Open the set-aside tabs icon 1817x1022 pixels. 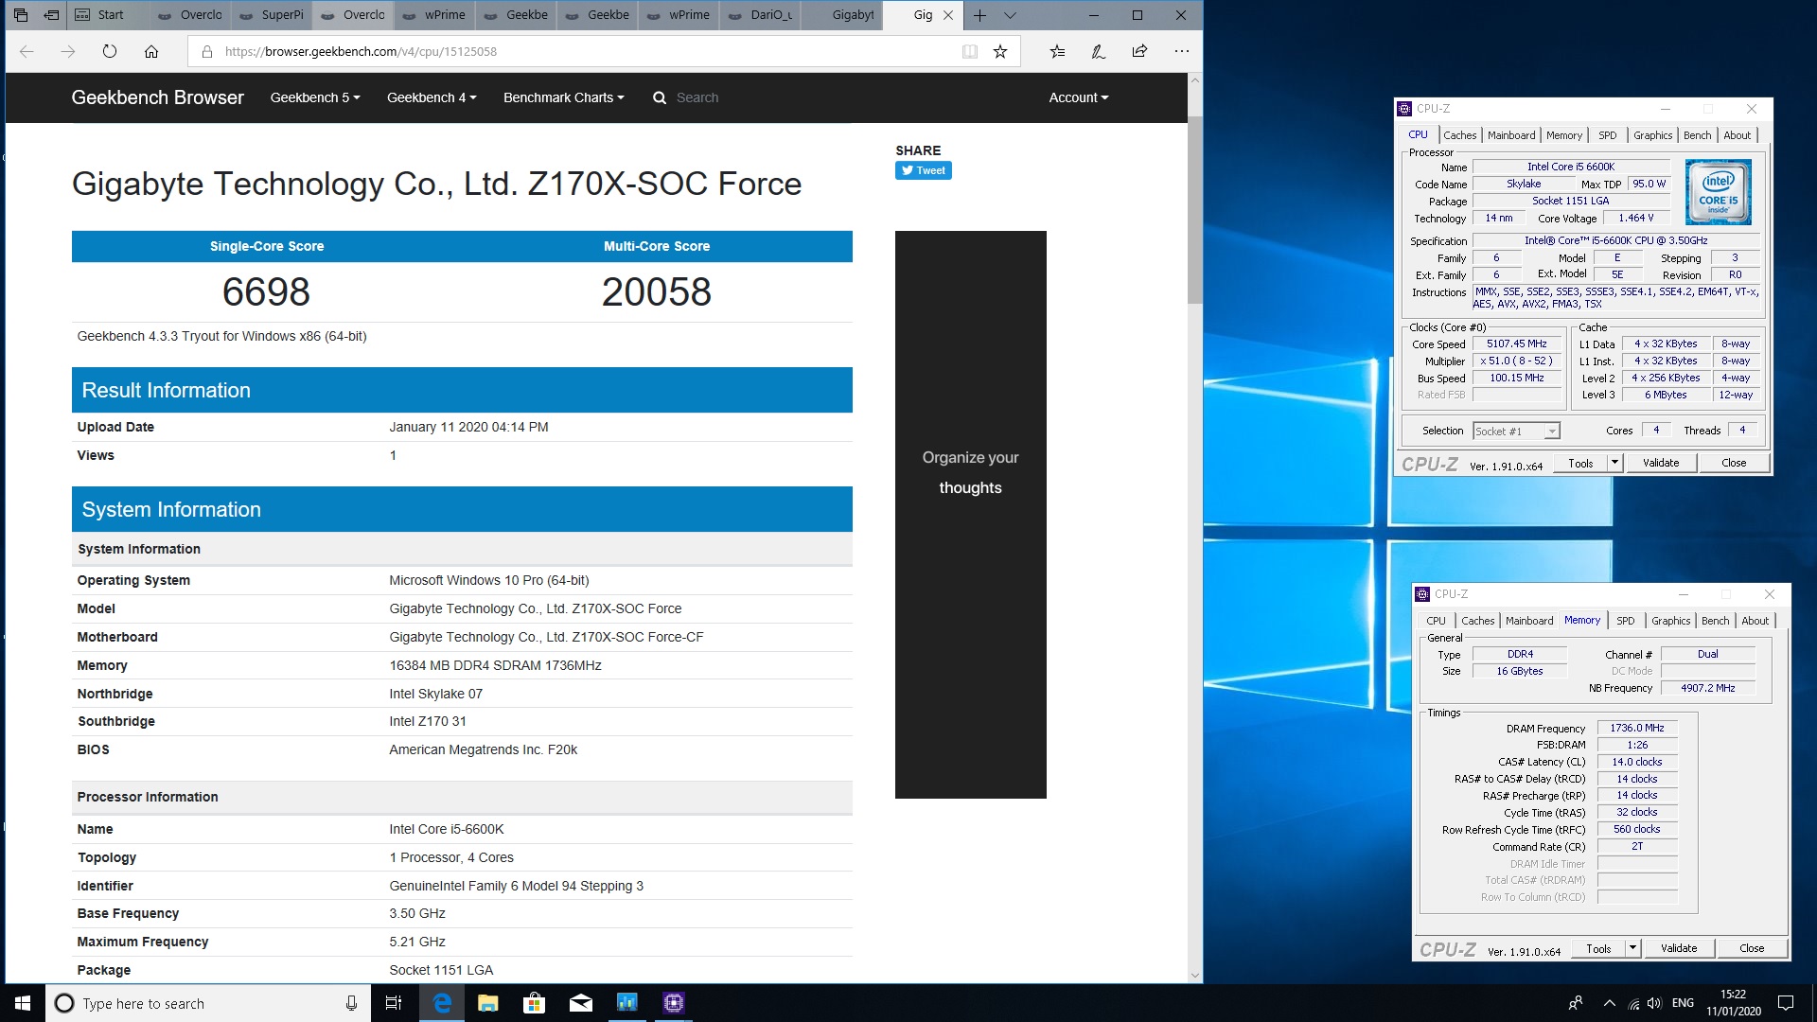click(x=21, y=15)
